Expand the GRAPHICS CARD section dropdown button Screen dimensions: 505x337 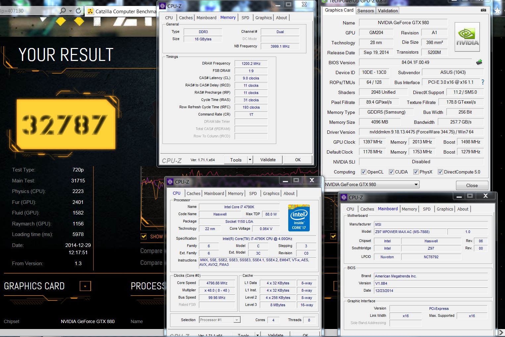click(85, 286)
